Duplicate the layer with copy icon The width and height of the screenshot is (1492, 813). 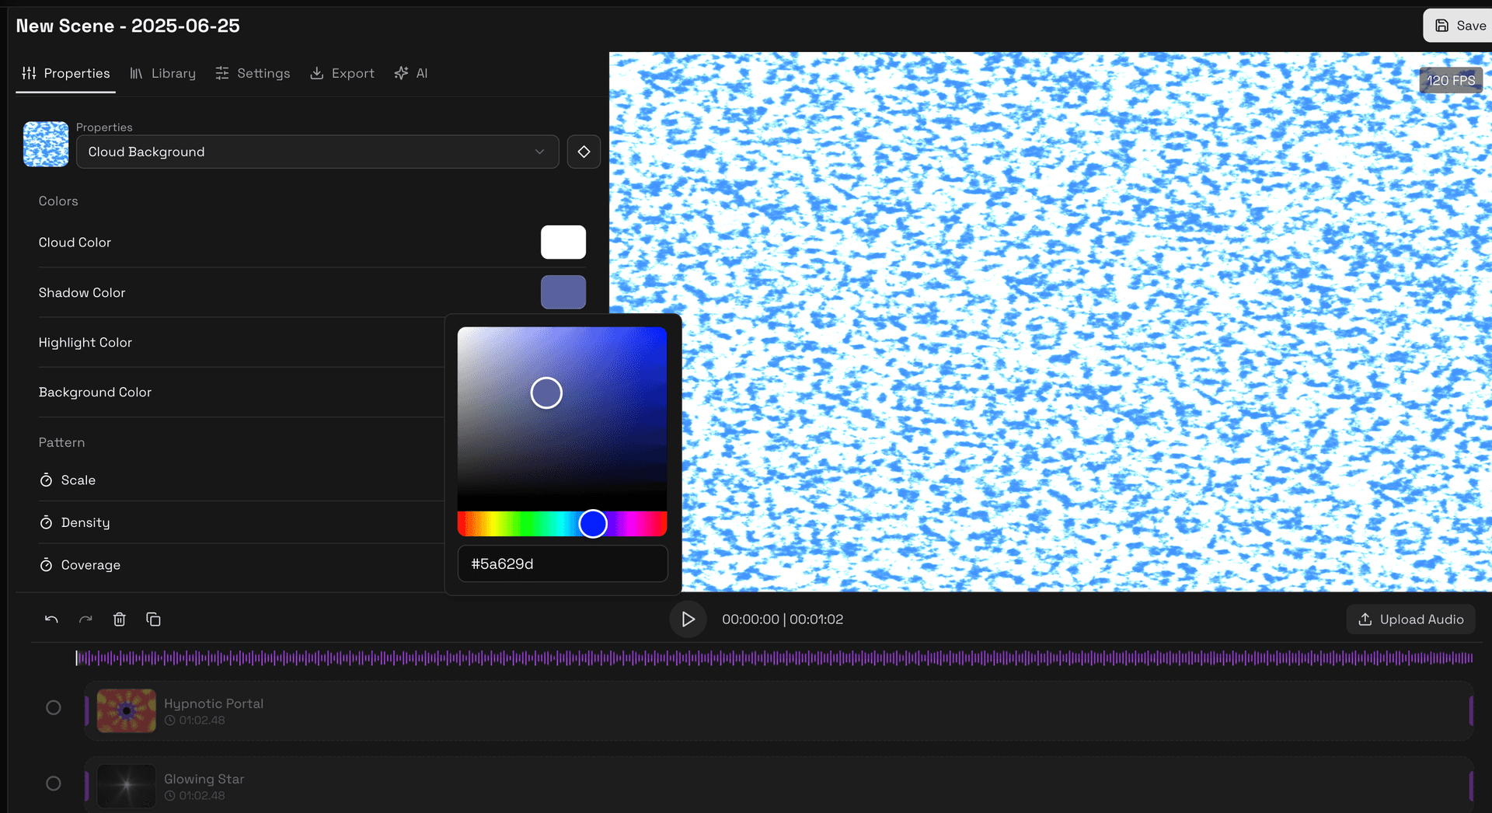coord(153,619)
